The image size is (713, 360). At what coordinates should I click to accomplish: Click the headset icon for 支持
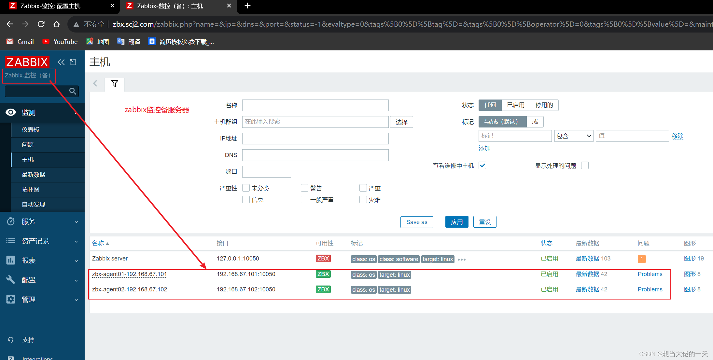coord(11,340)
